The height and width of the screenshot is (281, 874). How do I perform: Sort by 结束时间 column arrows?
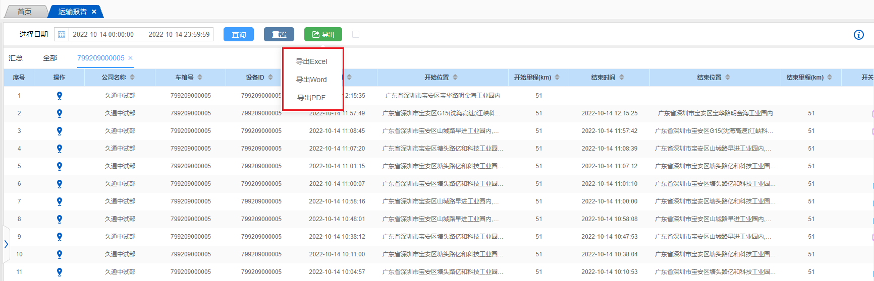(x=622, y=78)
